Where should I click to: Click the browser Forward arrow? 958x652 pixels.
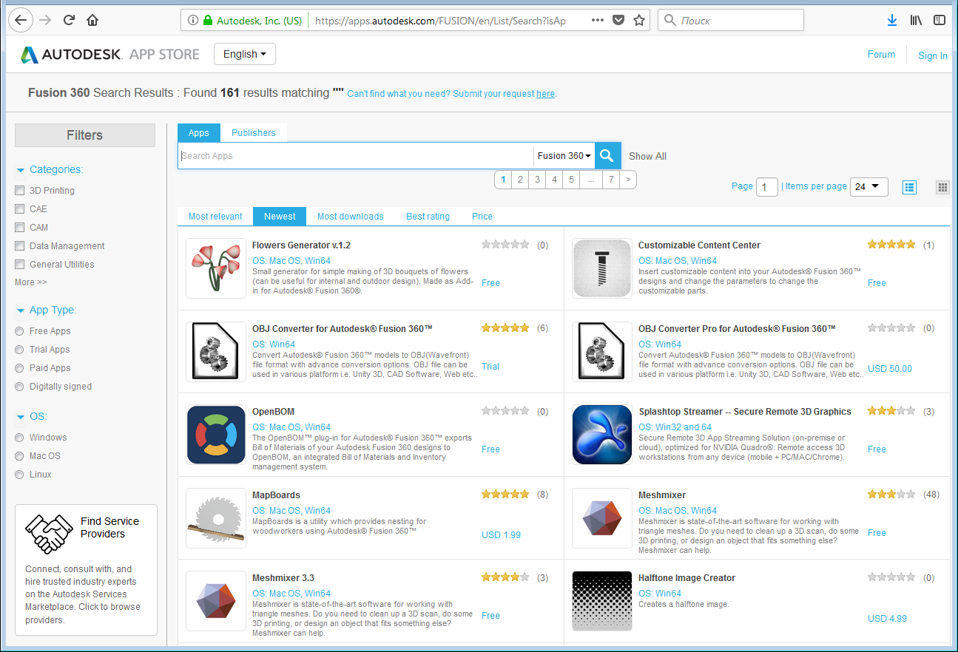click(x=45, y=20)
